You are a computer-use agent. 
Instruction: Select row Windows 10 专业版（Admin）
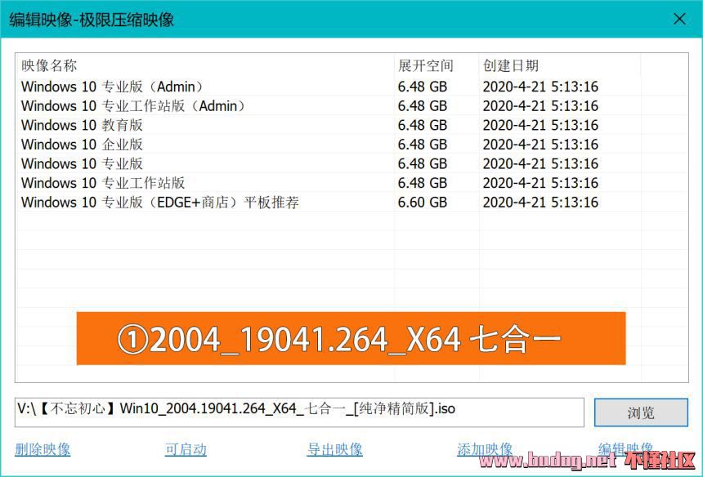tap(352, 86)
